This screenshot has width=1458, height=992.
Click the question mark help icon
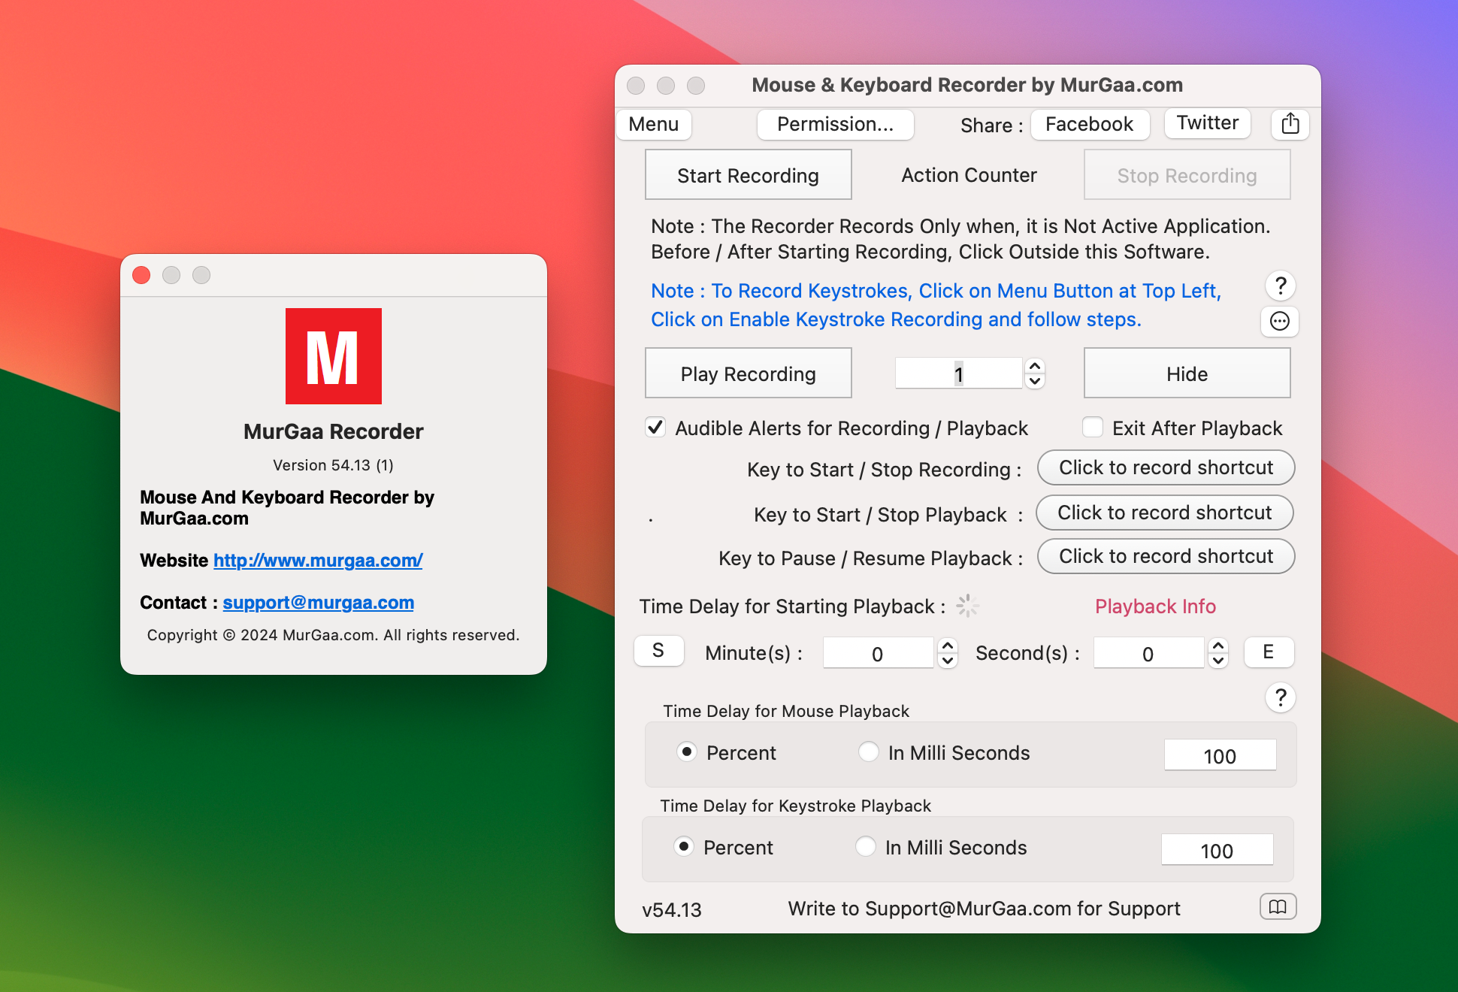tap(1282, 286)
